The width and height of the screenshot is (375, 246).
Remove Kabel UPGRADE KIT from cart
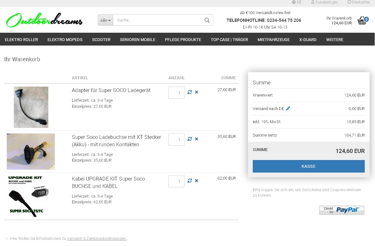pyautogui.click(x=197, y=181)
